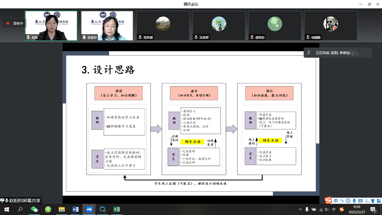The width and height of the screenshot is (382, 215).
Task: Open Excel from the taskbar
Action: [117, 209]
